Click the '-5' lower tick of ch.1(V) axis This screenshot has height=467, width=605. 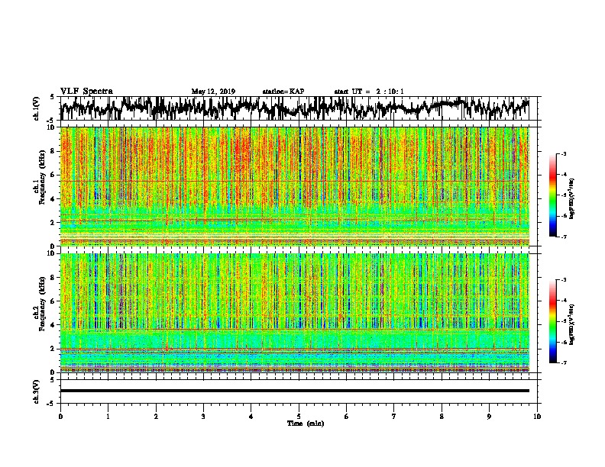pyautogui.click(x=51, y=121)
